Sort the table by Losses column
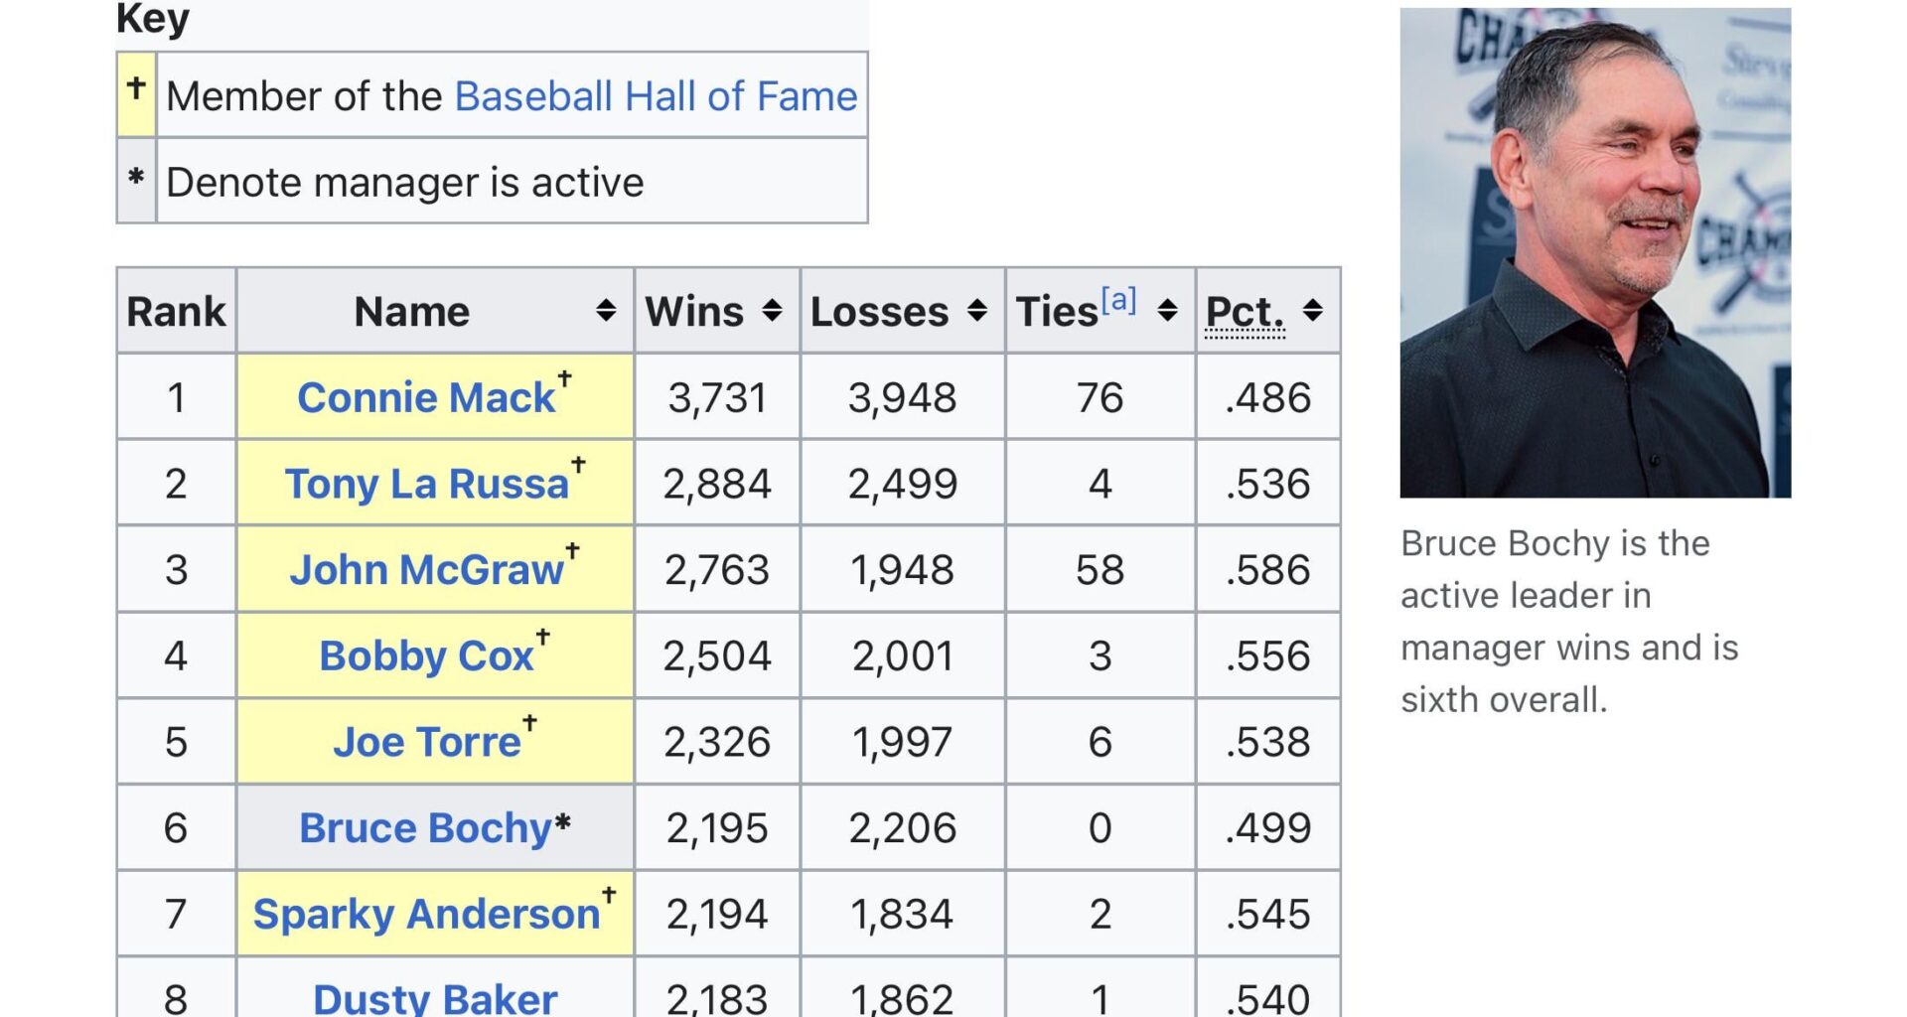Viewport: 1907px width, 1017px height. [975, 311]
